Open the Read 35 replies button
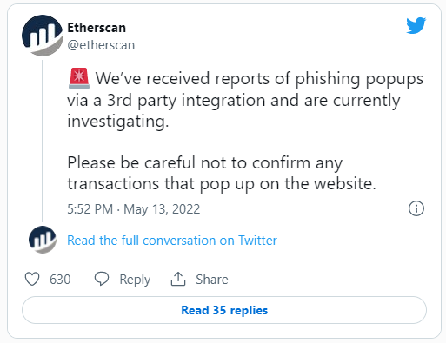The height and width of the screenshot is (343, 446). tap(224, 310)
